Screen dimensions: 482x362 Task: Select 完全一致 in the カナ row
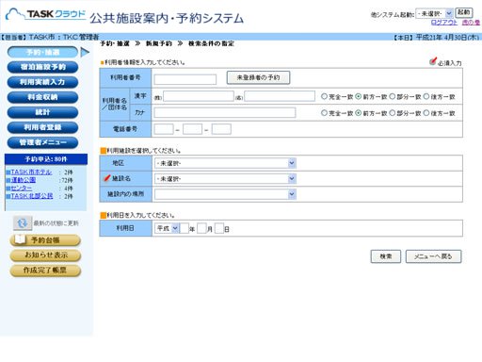(x=324, y=112)
